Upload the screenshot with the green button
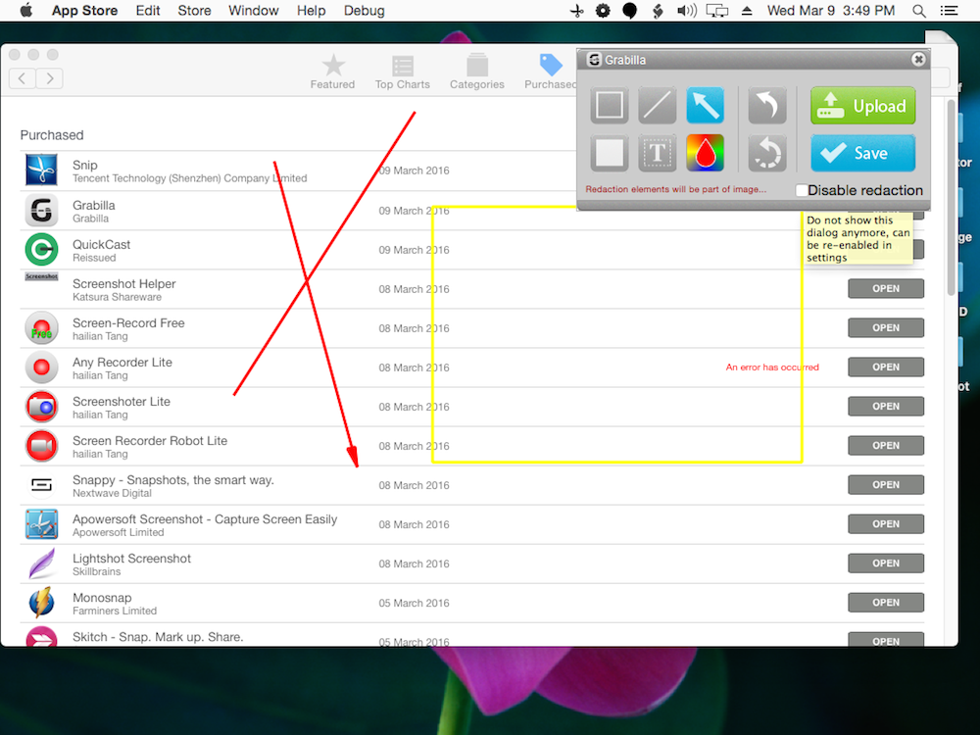Viewport: 980px width, 735px height. point(863,106)
